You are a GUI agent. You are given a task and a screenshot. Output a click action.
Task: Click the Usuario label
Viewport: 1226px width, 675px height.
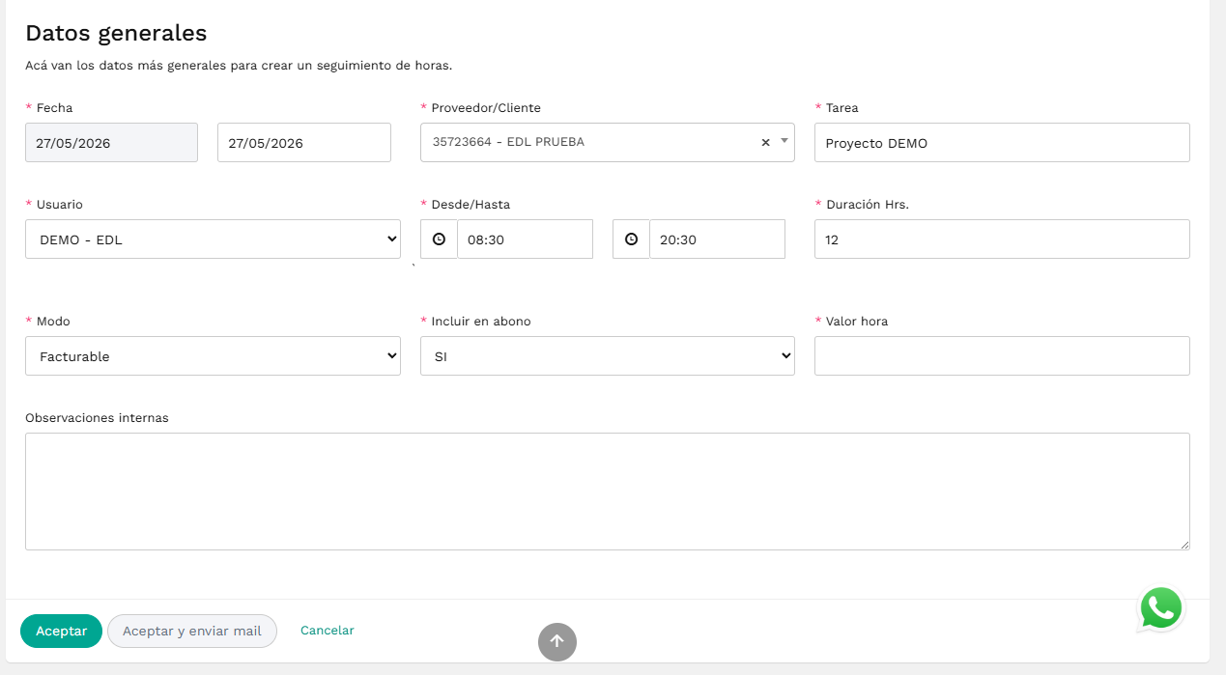(60, 205)
